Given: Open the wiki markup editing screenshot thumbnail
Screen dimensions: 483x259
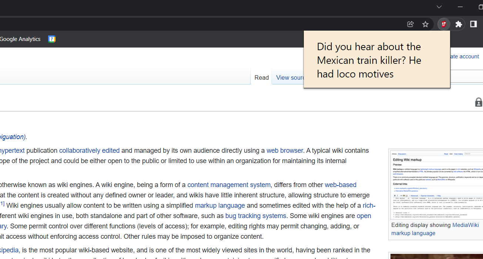Looking at the screenshot, I should tap(437, 184).
